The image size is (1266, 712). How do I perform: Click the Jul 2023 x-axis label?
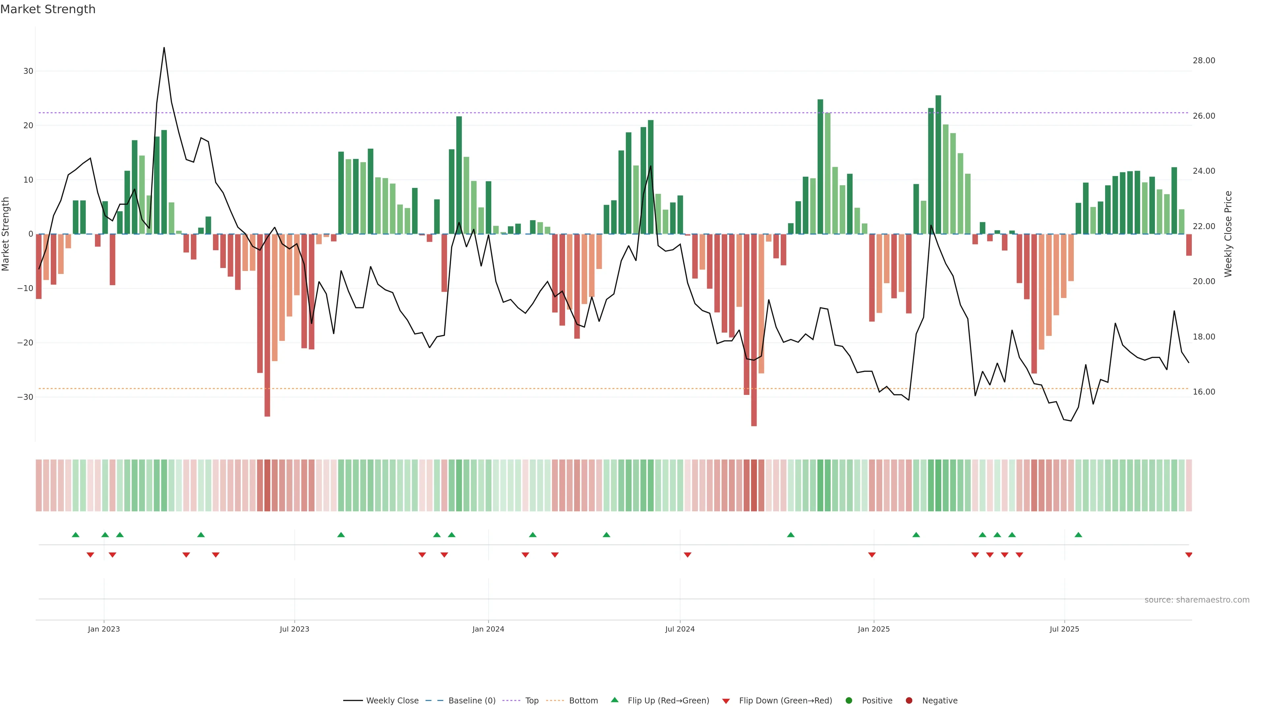tap(294, 629)
